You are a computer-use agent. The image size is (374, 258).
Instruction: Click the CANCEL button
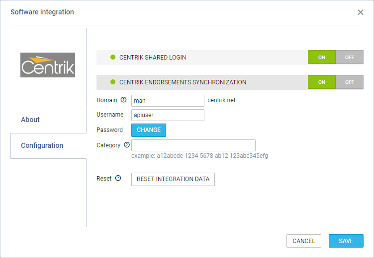point(304,241)
